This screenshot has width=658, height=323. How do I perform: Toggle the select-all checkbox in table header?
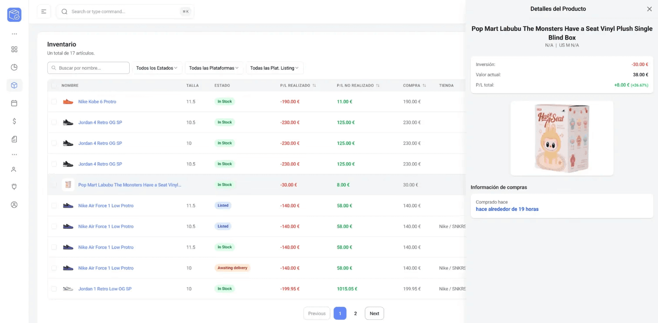pos(54,86)
